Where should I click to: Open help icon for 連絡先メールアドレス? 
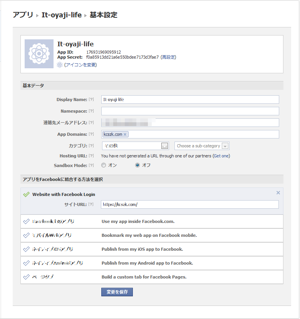coord(91,123)
